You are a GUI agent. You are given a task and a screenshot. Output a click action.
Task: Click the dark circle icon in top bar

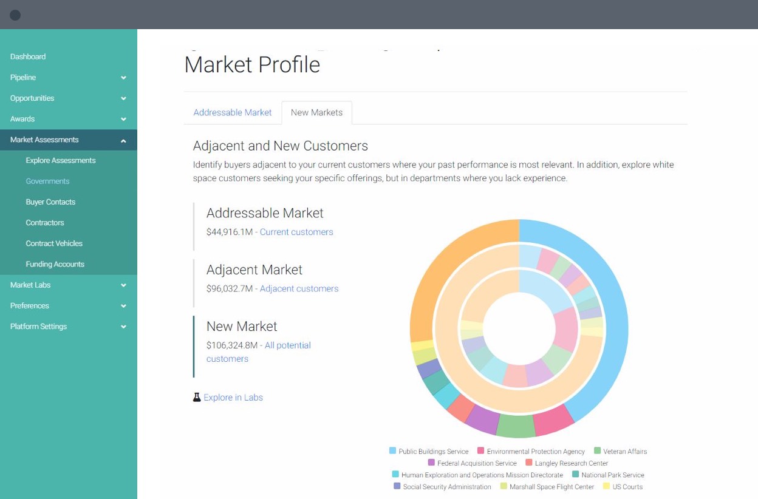15,15
